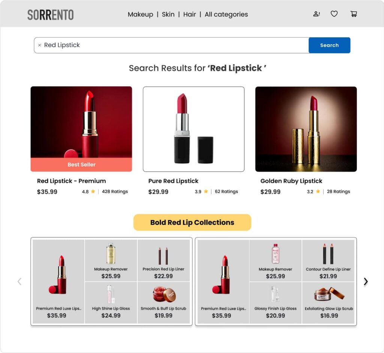This screenshot has width=384, height=353.
Task: Open the Makeup category
Action: [x=140, y=15]
